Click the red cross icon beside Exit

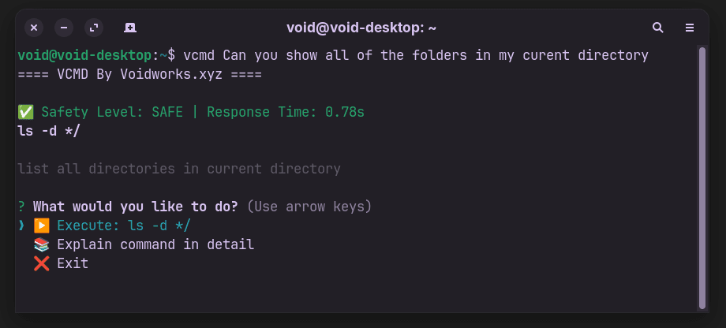(42, 263)
